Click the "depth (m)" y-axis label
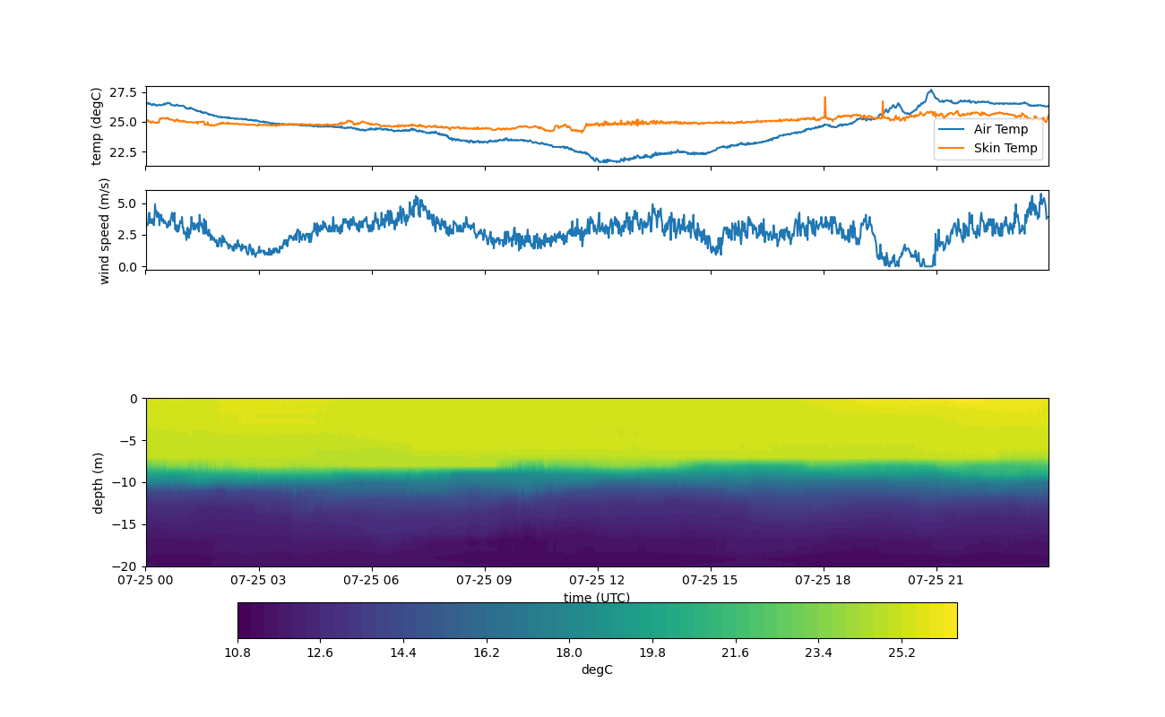Viewport: 1165px width, 717px height. [x=99, y=482]
